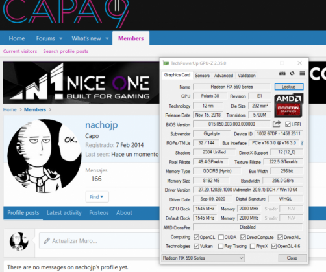The width and height of the screenshot is (326, 272).
Task: Switch to the Sensors tab
Action: (x=202, y=76)
